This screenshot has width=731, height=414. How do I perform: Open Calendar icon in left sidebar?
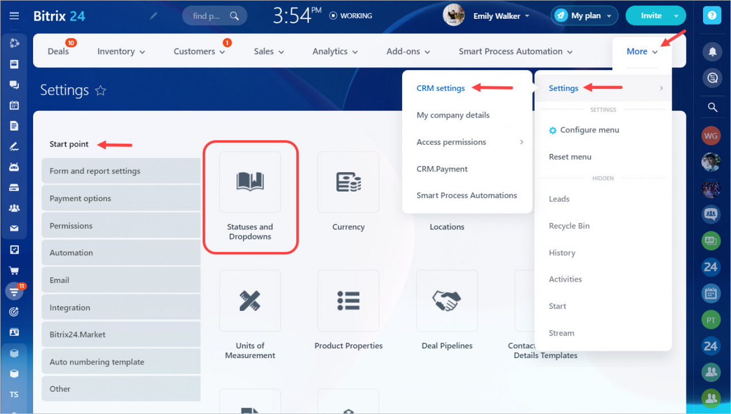coord(14,105)
